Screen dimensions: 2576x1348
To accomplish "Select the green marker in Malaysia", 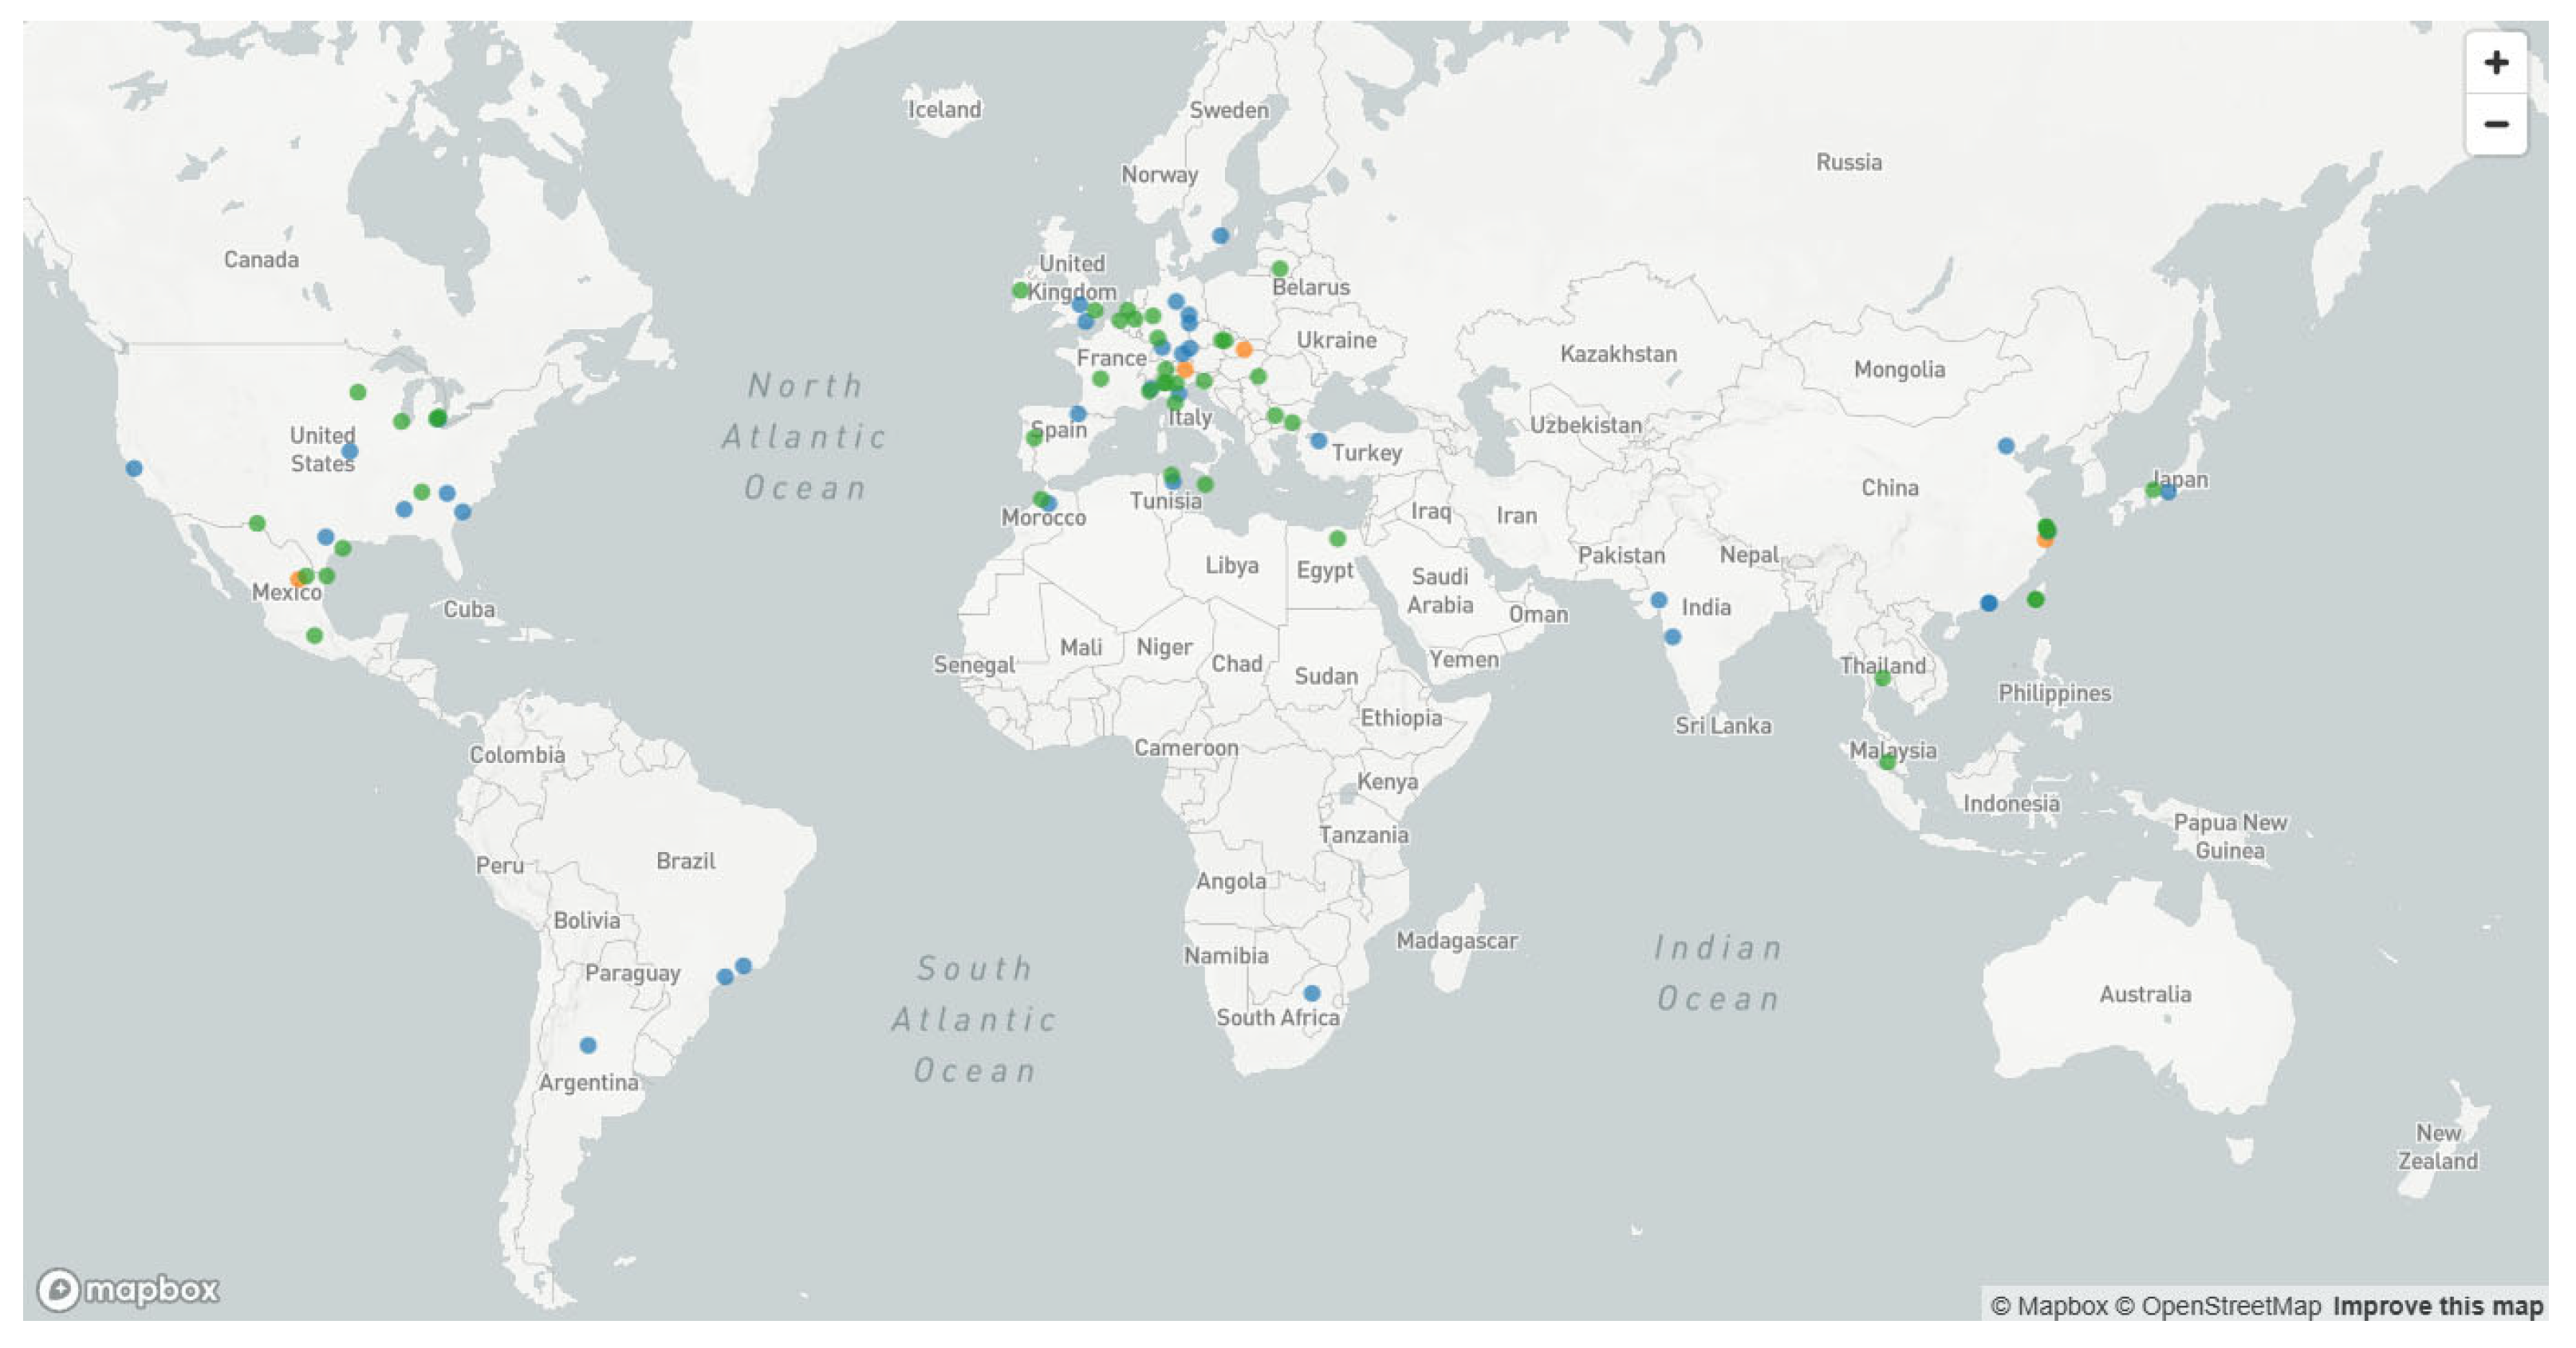I will tap(1886, 762).
